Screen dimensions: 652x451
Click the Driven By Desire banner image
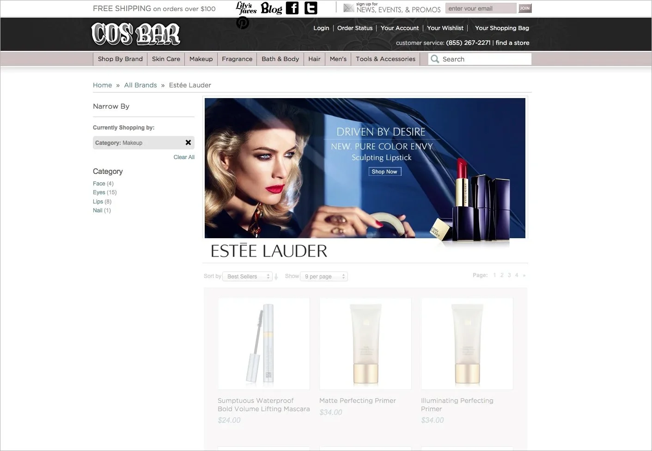[365, 168]
